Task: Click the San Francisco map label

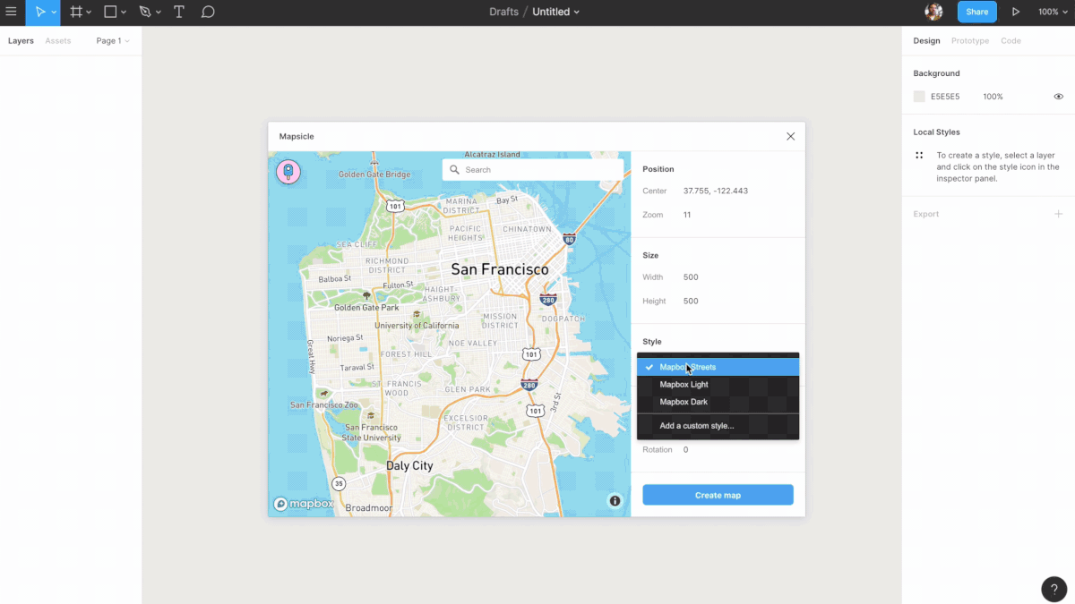Action: (x=500, y=269)
